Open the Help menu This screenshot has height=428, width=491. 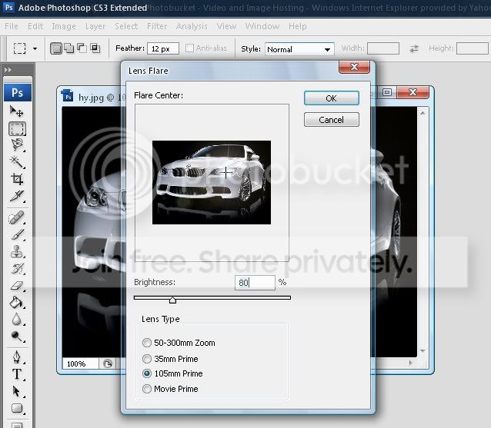(298, 26)
